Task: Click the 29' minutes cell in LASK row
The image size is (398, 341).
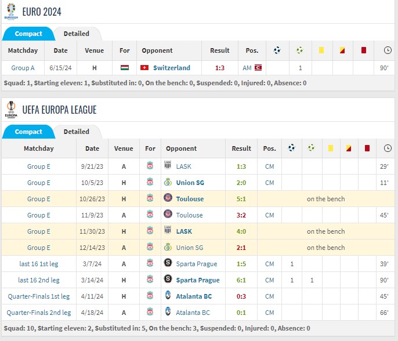Action: click(x=384, y=166)
